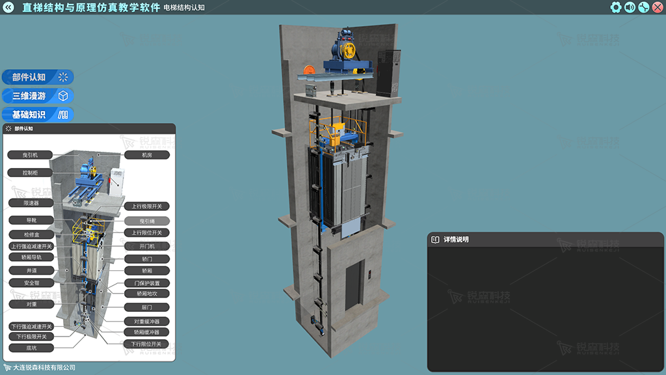Select the 底坑 label
This screenshot has height=375, width=666.
click(31, 348)
